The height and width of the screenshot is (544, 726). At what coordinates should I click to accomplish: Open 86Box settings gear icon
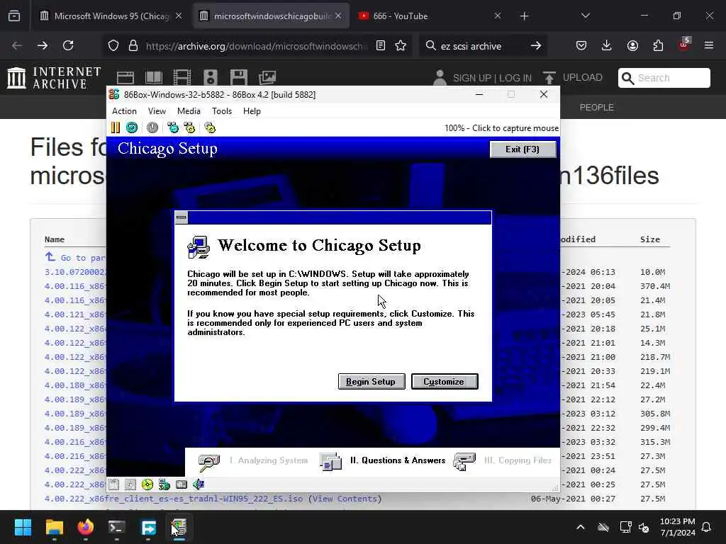pos(210,127)
